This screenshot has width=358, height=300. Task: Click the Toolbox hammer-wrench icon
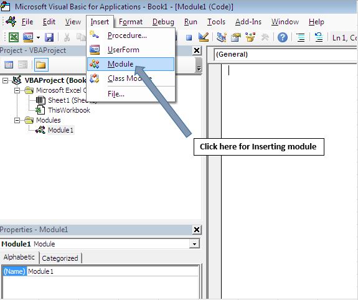[x=265, y=37]
